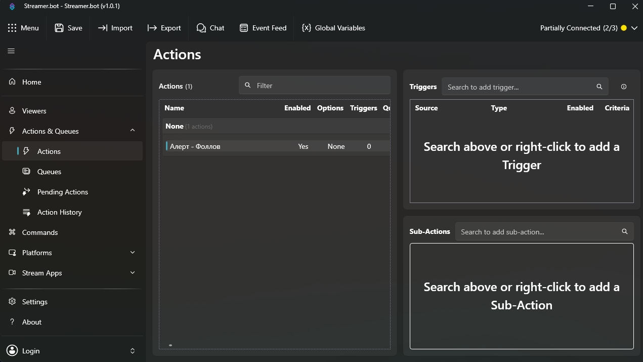643x362 pixels.
Task: Expand the Stream Apps section
Action: 132,272
